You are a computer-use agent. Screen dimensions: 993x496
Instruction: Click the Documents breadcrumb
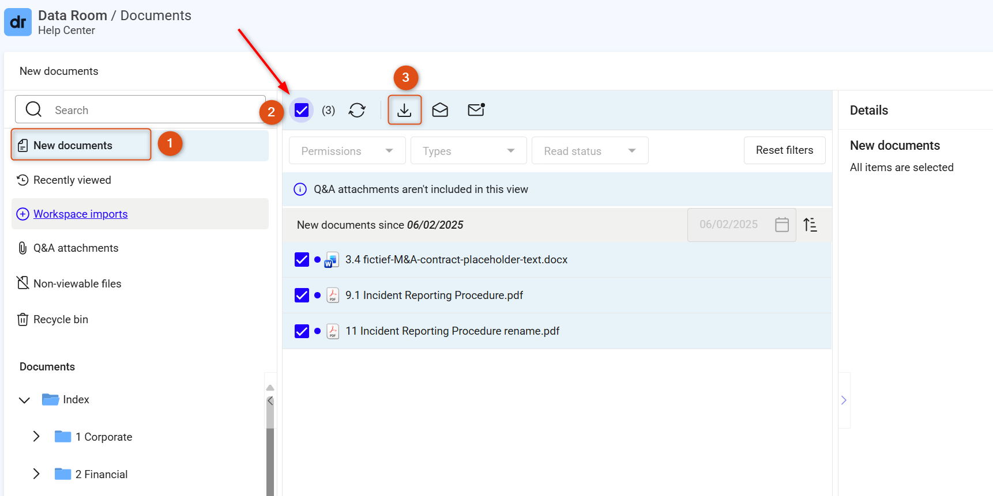156,16
